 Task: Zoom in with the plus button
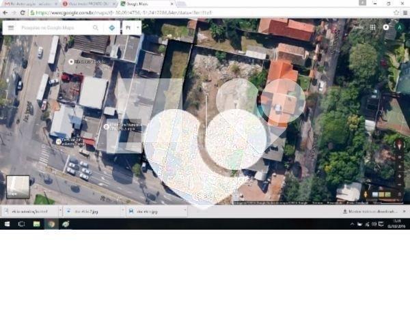400,177
